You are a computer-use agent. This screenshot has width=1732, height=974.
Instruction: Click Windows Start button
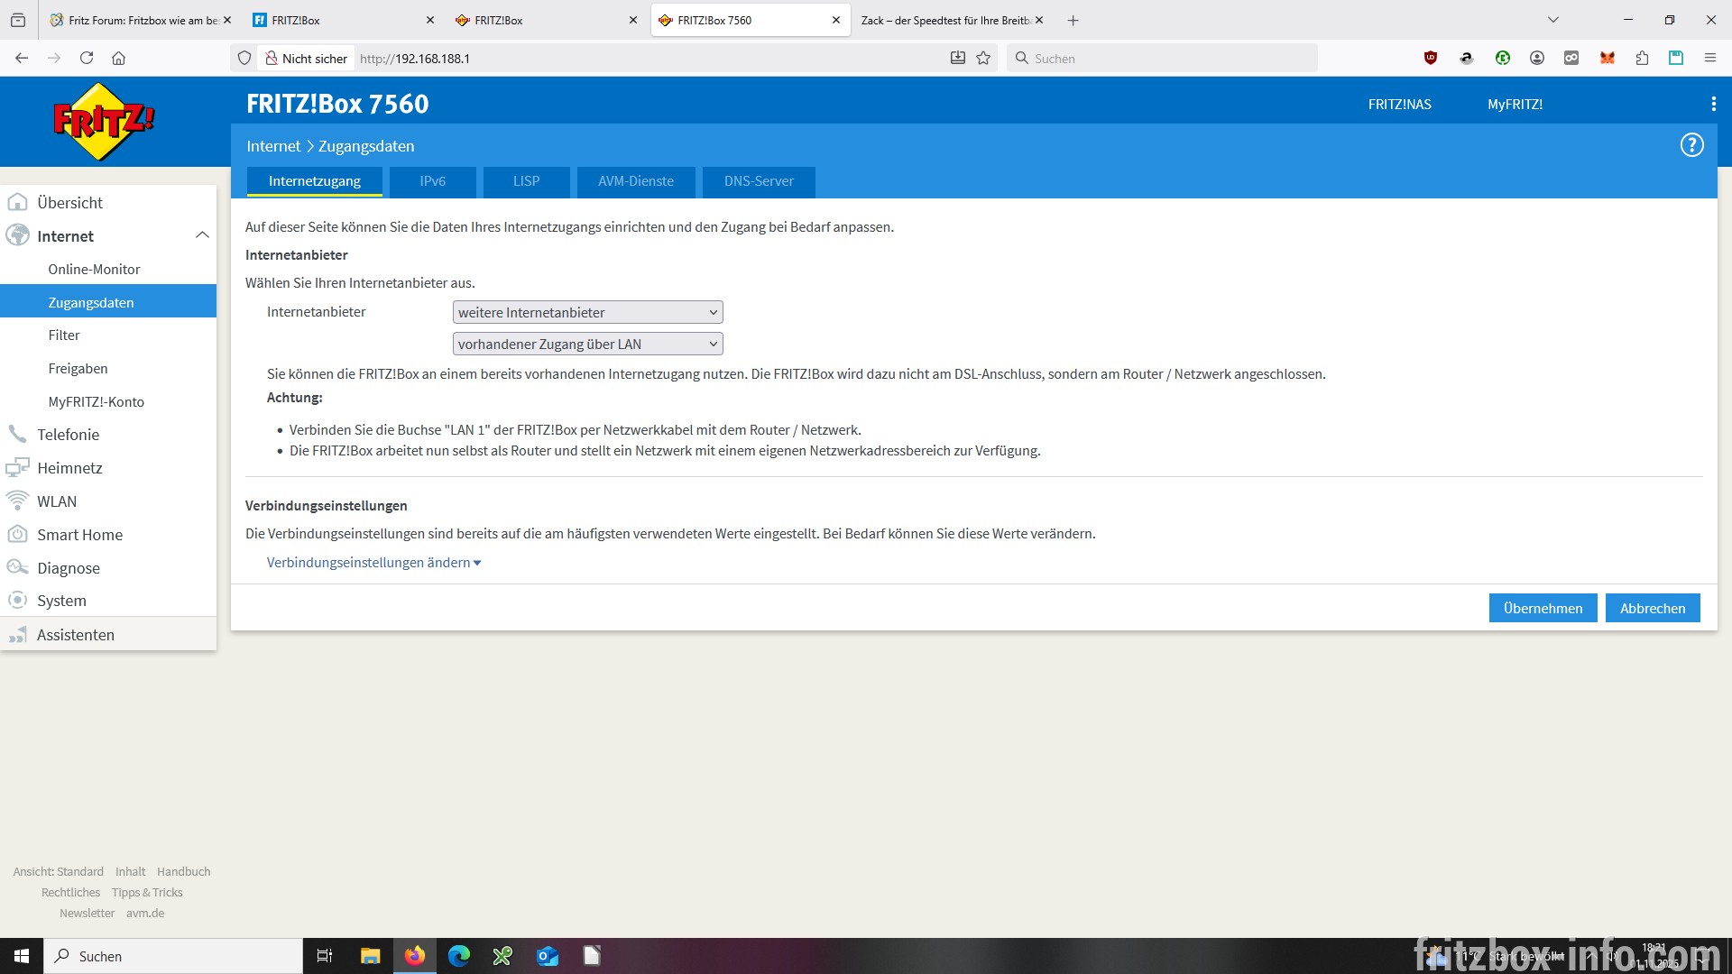pos(22,956)
